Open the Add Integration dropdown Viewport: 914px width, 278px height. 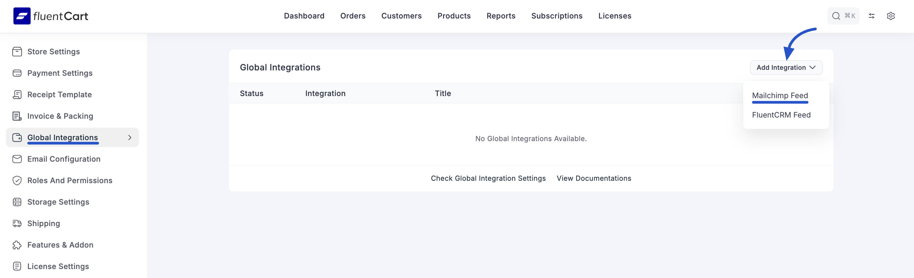point(786,67)
